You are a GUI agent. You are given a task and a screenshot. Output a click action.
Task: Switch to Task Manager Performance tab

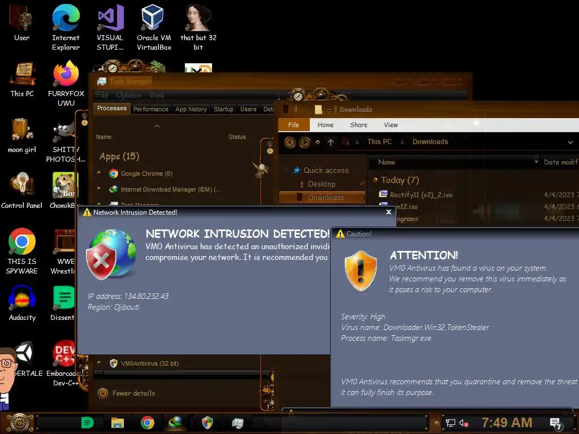[150, 109]
